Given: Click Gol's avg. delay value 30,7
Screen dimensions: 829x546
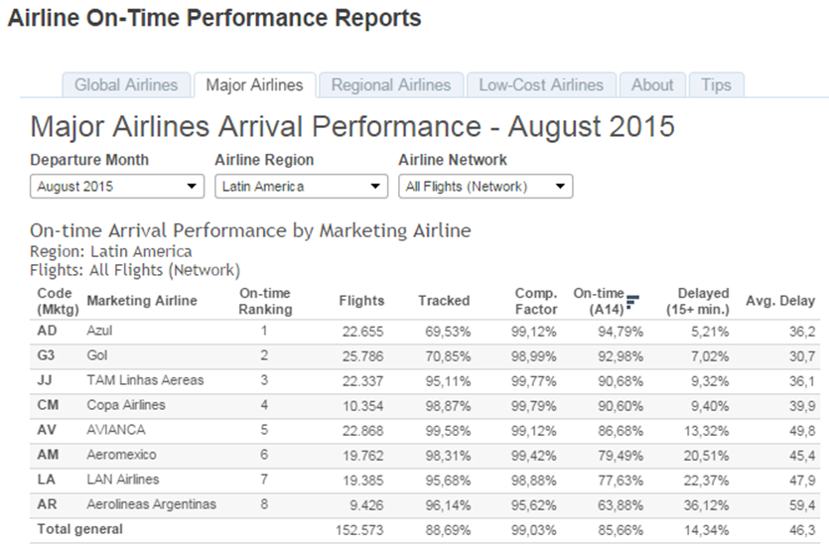Looking at the screenshot, I should (x=802, y=356).
